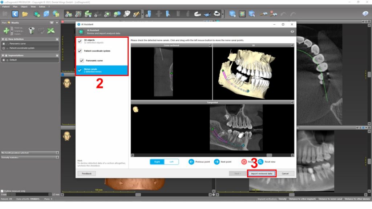Click the blue cube with cursor icon
The height and width of the screenshot is (209, 372).
point(252,14)
